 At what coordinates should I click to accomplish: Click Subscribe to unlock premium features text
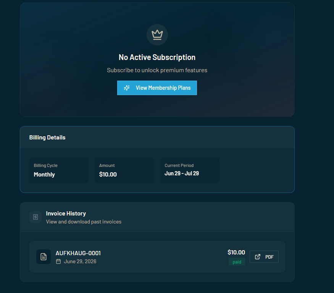pos(157,70)
